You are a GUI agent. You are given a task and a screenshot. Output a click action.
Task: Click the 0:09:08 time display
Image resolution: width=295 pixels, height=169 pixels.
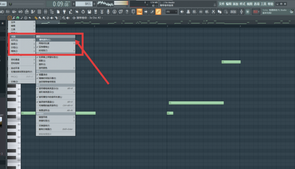coord(58,4)
